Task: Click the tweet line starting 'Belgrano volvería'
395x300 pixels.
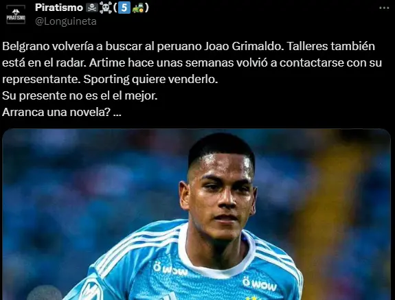Action: pyautogui.click(x=188, y=46)
